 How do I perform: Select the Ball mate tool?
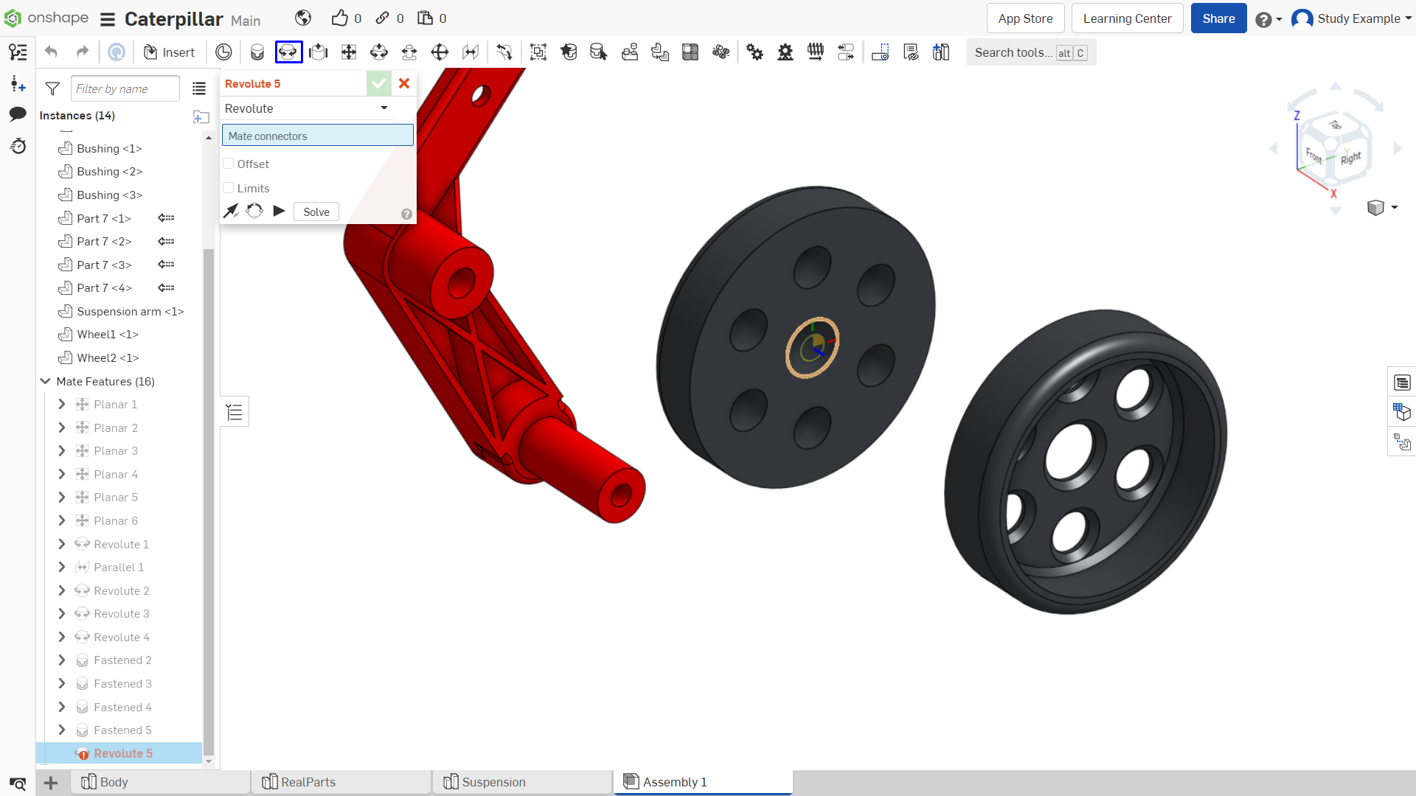440,52
